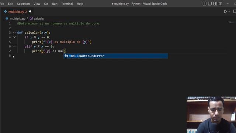The image size is (236, 133).
Task: Click the Python icon in the breadcrumb
Action: point(7,18)
